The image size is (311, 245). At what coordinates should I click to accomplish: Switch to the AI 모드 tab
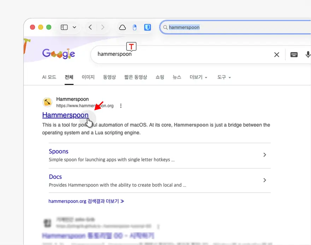point(49,77)
